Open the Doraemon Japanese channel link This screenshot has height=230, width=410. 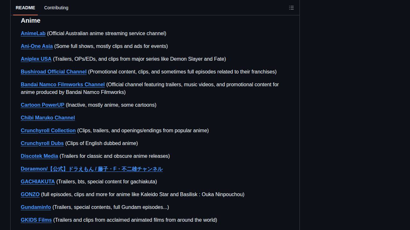tap(92, 169)
